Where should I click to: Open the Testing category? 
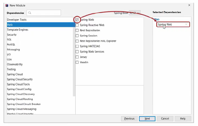click(x=40, y=69)
